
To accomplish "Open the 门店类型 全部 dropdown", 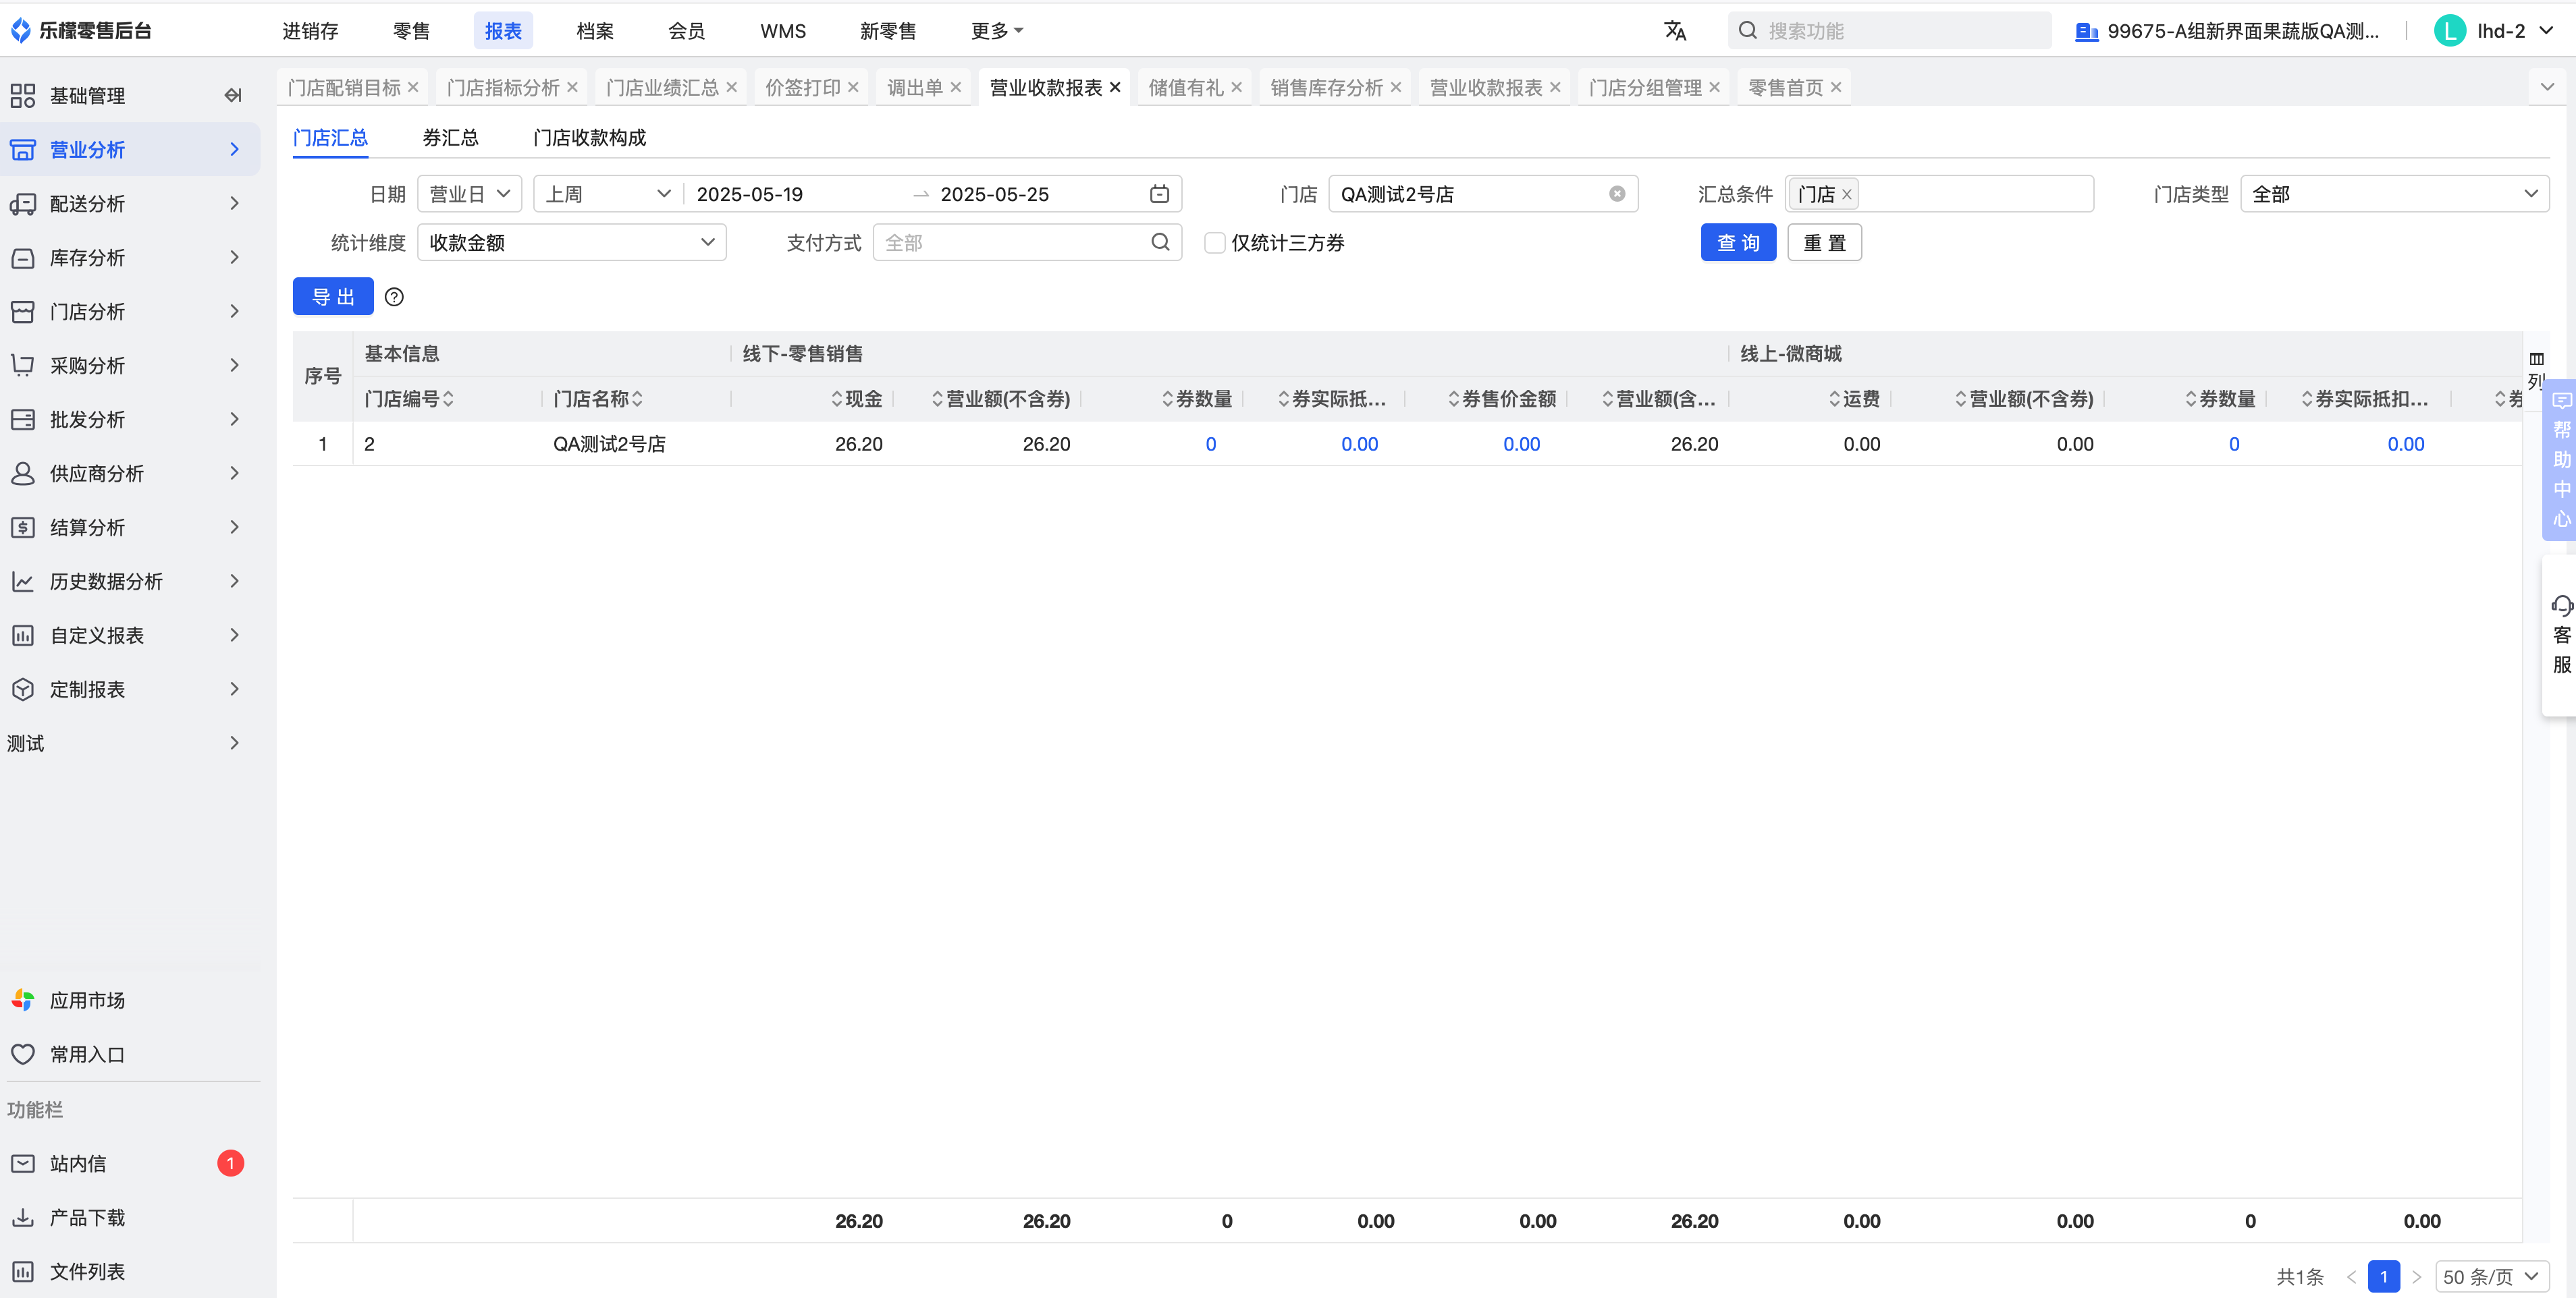I will (x=2394, y=194).
